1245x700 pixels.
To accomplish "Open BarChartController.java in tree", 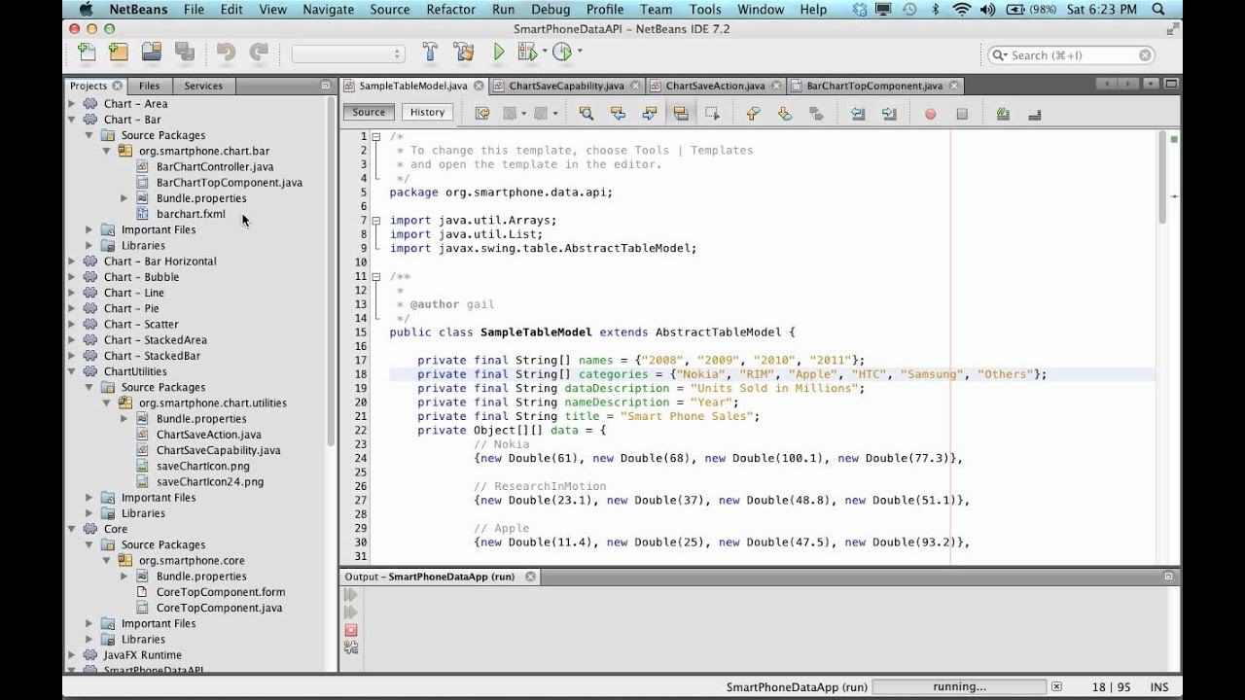I will tap(215, 167).
